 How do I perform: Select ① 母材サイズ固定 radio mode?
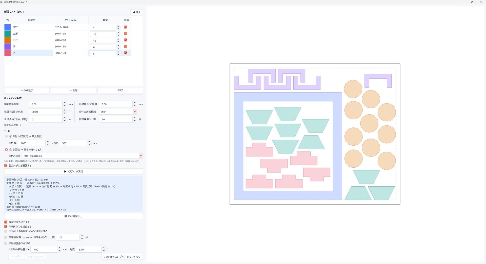point(7,136)
